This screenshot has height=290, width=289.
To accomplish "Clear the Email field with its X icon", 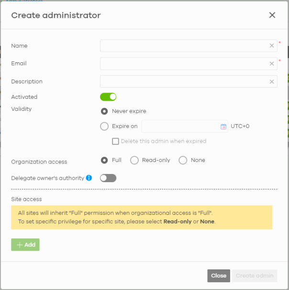I will click(x=272, y=64).
